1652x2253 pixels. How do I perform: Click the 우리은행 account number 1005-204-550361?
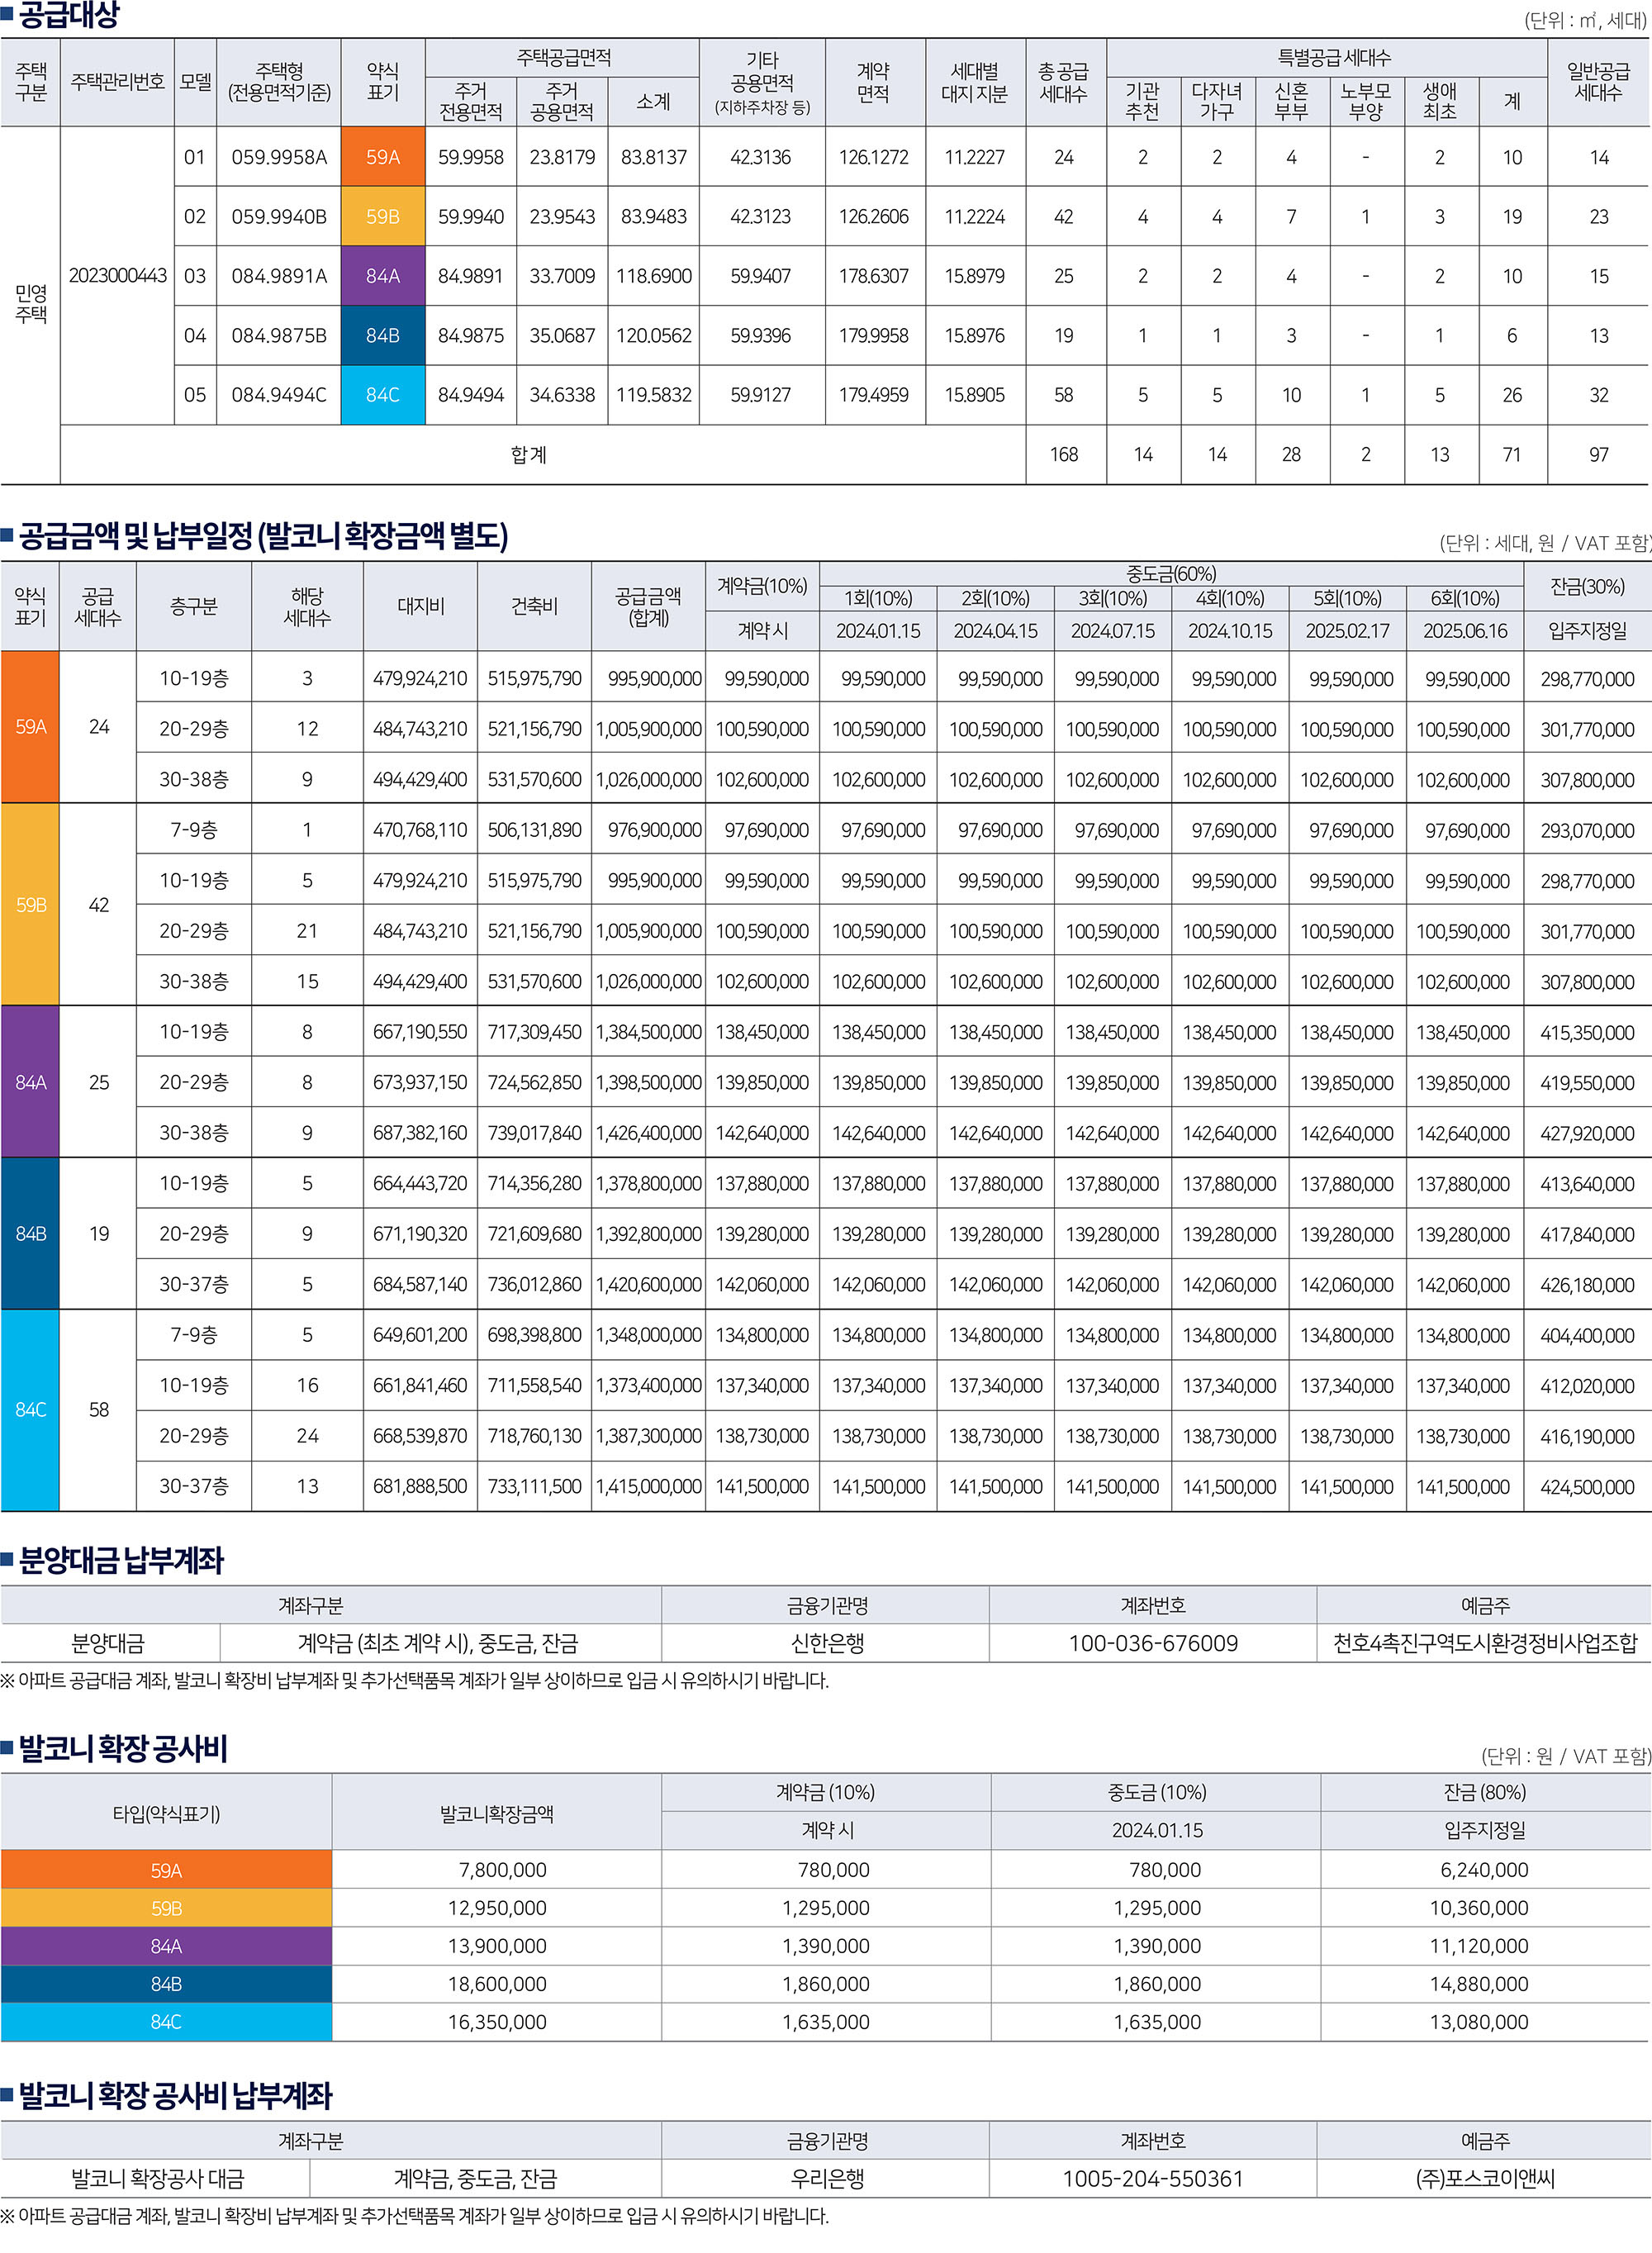click(x=1152, y=2179)
